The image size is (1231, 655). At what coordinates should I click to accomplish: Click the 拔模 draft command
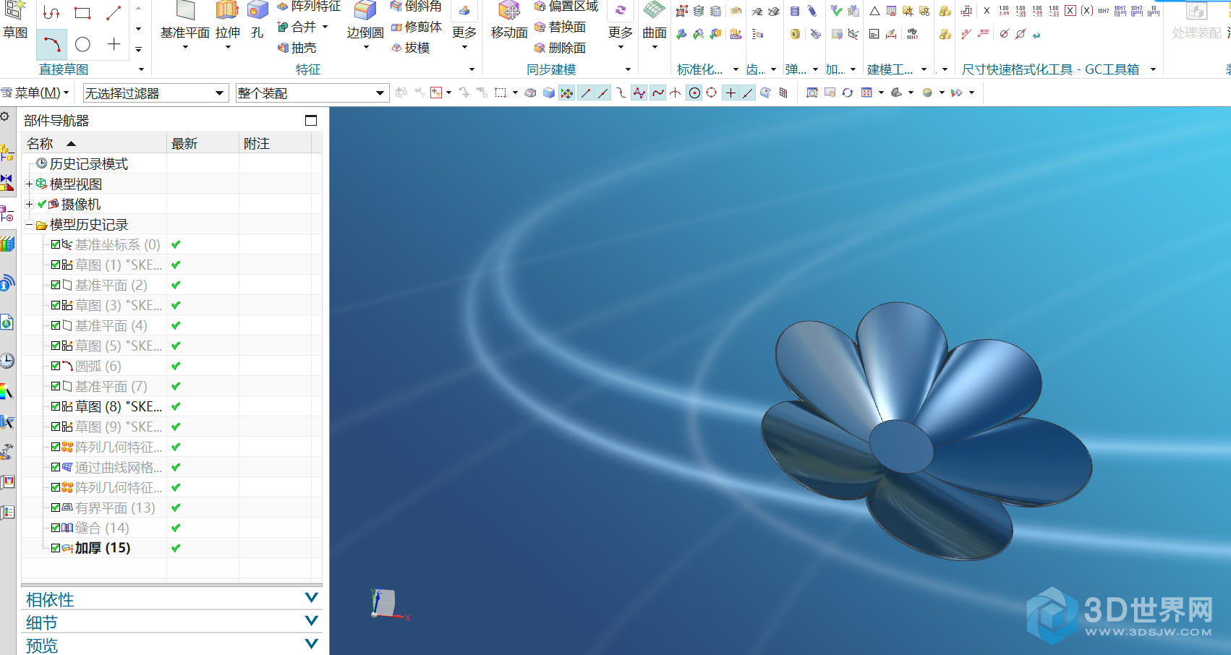pyautogui.click(x=410, y=48)
